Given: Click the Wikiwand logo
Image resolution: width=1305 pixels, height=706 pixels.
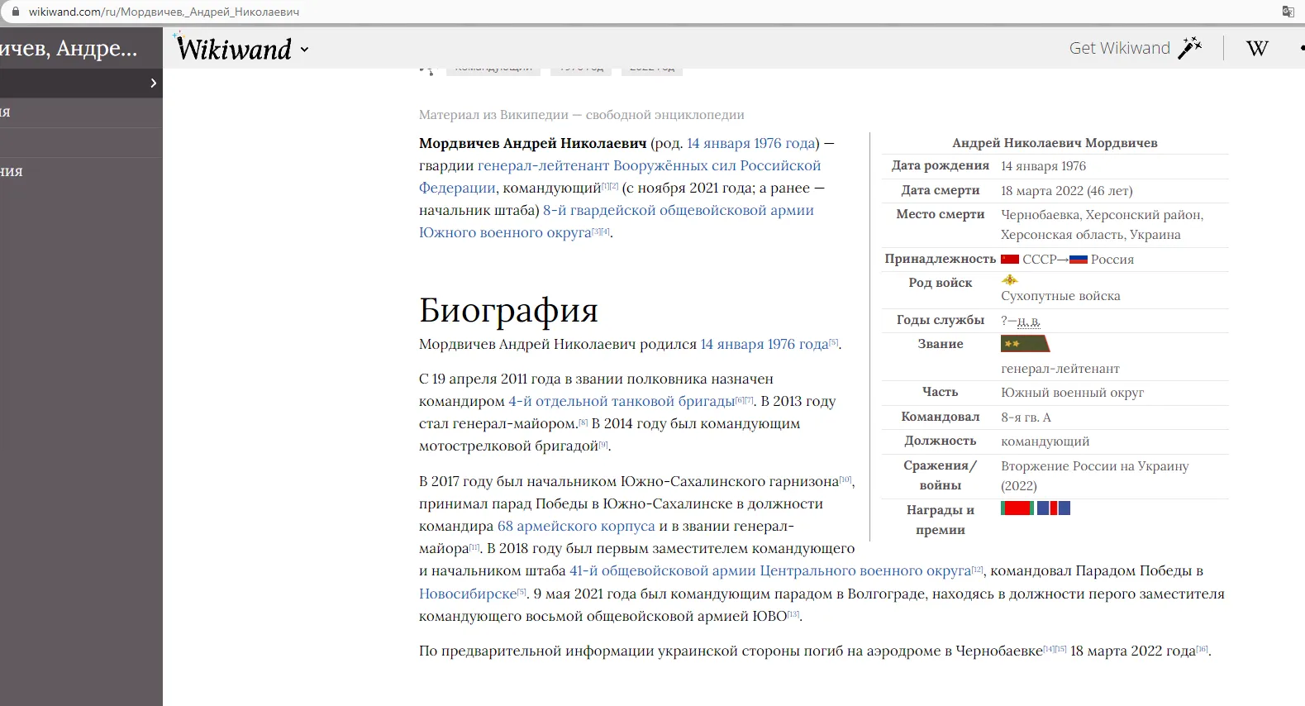Looking at the screenshot, I should coord(234,49).
